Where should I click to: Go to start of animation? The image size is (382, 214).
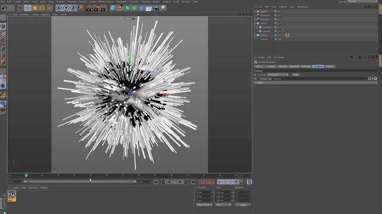point(156,182)
